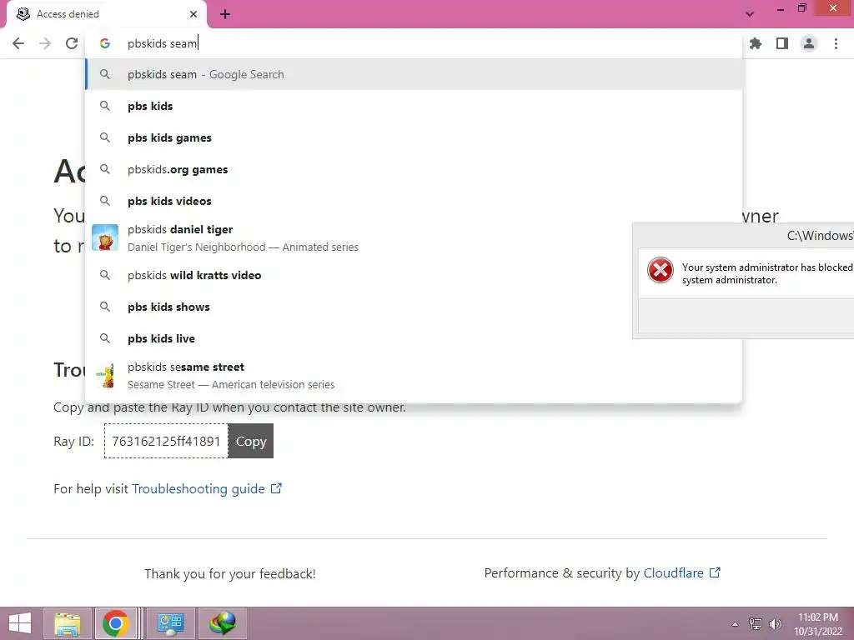Select the 'pbs kids shows' suggestion
This screenshot has width=854, height=640.
coord(414,307)
